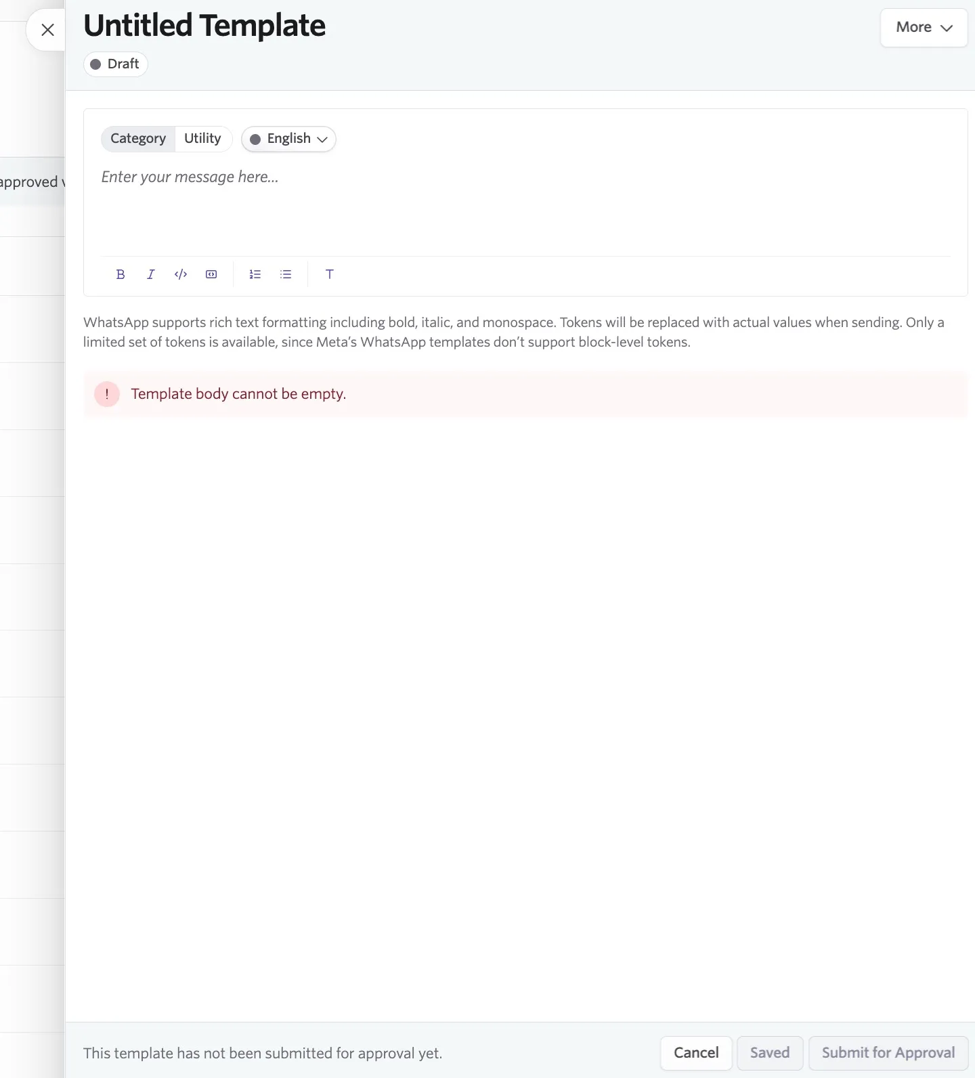Click Submit for Approval

888,1053
